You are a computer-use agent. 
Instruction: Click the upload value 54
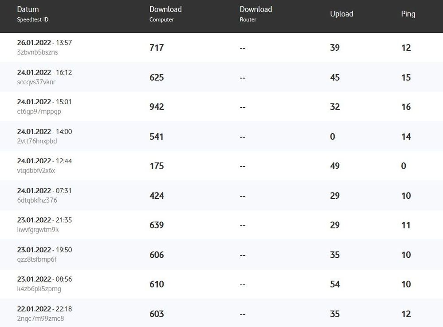[335, 284]
